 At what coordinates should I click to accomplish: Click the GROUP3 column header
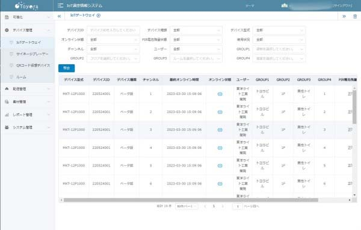tap(304, 80)
